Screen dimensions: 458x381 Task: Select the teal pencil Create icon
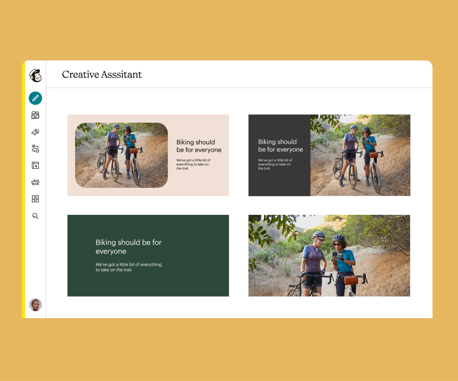pos(35,98)
